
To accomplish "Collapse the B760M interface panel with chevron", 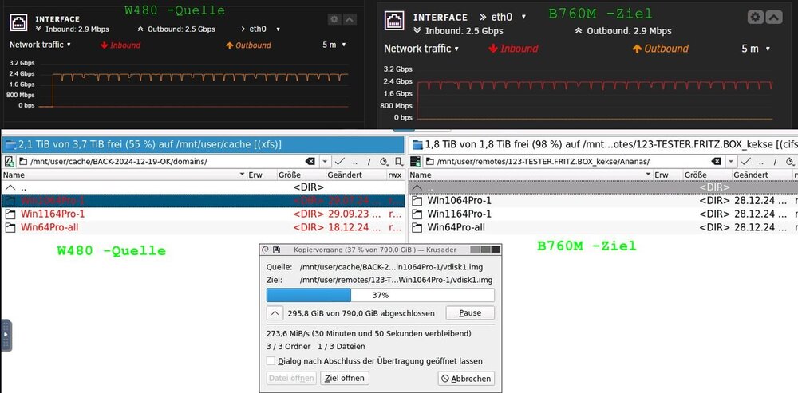I will (x=774, y=18).
